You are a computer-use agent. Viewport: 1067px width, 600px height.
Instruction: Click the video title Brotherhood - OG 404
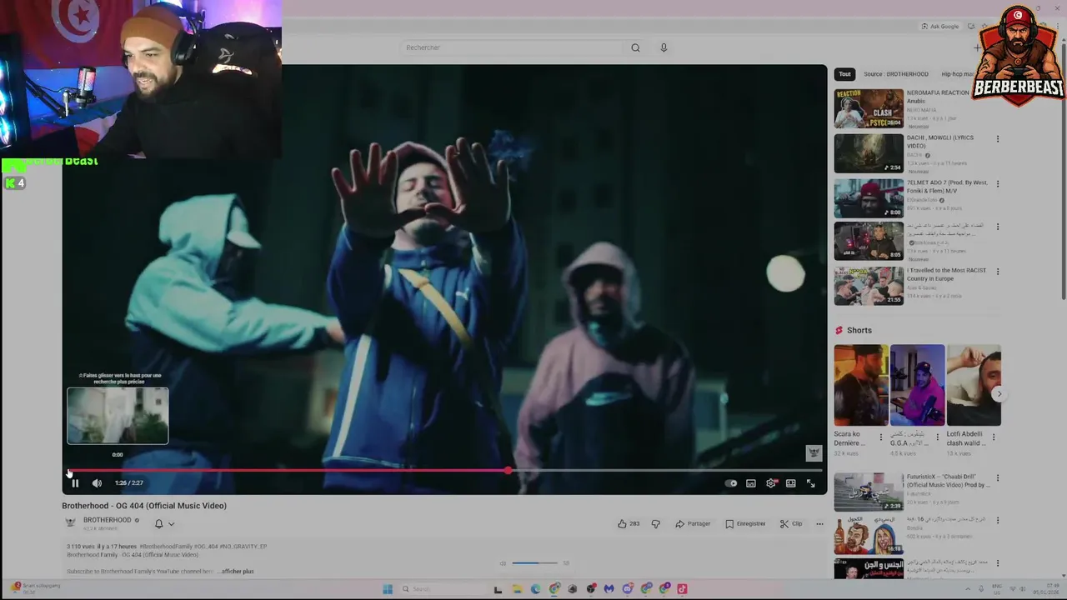144,506
